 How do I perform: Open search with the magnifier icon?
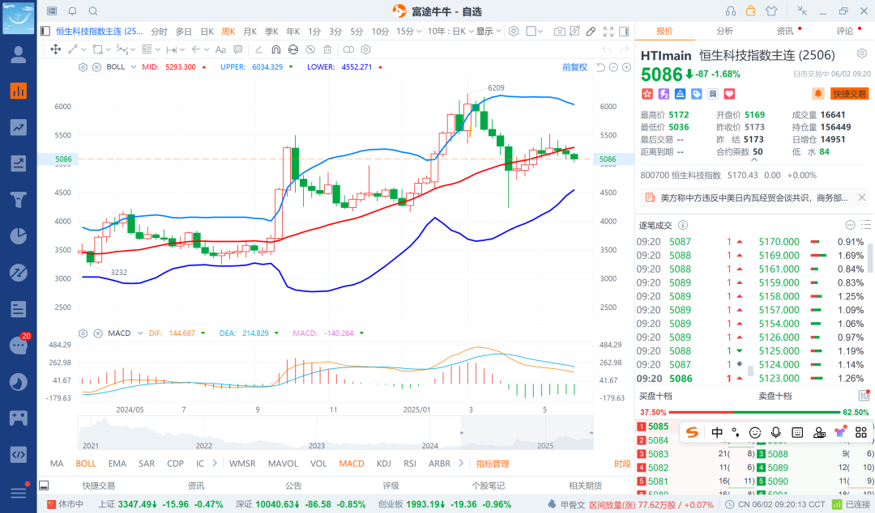pyautogui.click(x=93, y=11)
